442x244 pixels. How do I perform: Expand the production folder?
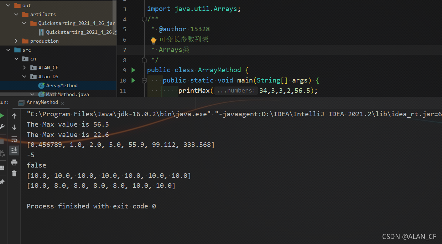(16, 41)
